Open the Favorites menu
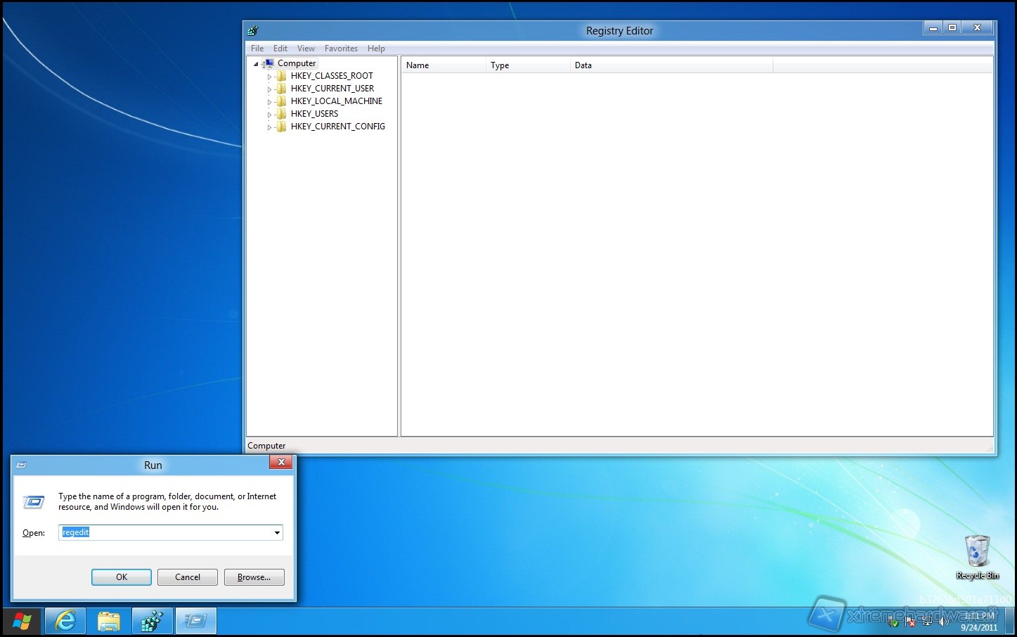 point(341,49)
